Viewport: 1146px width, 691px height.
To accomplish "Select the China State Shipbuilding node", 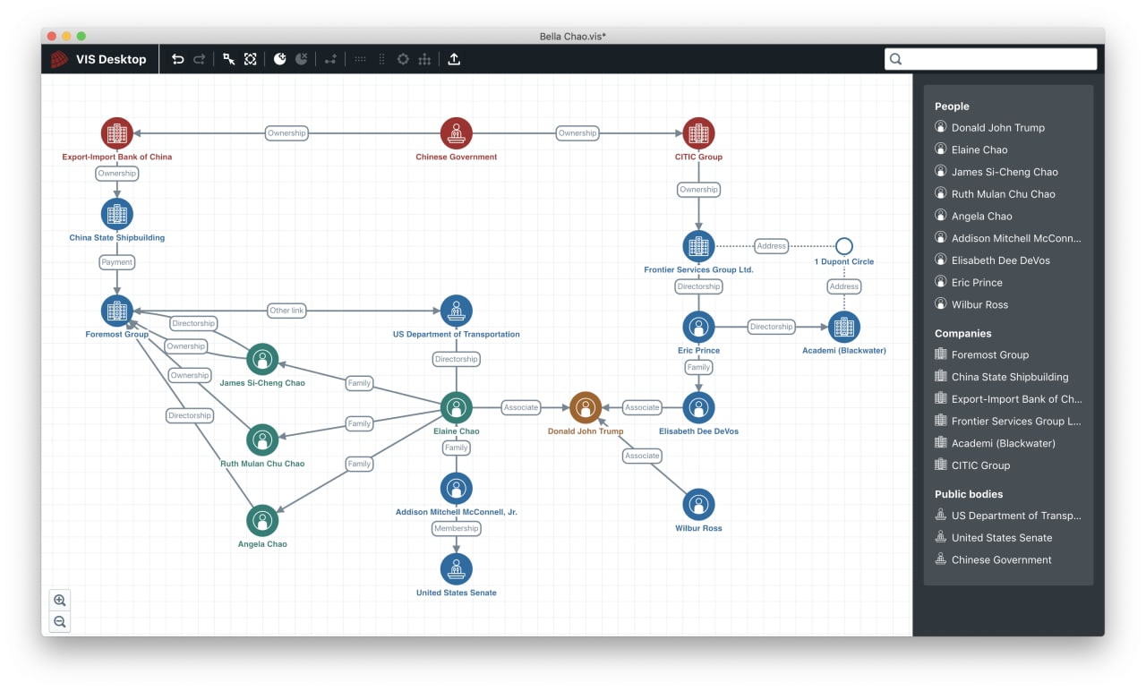I will click(x=116, y=215).
